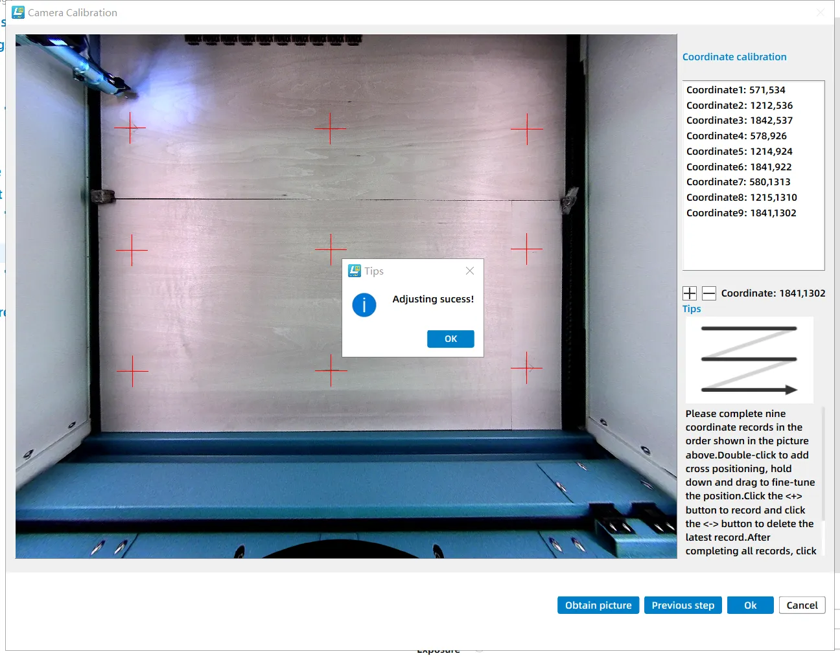840x656 pixels.
Task: Click the minus icon to delete record
Action: pos(709,293)
